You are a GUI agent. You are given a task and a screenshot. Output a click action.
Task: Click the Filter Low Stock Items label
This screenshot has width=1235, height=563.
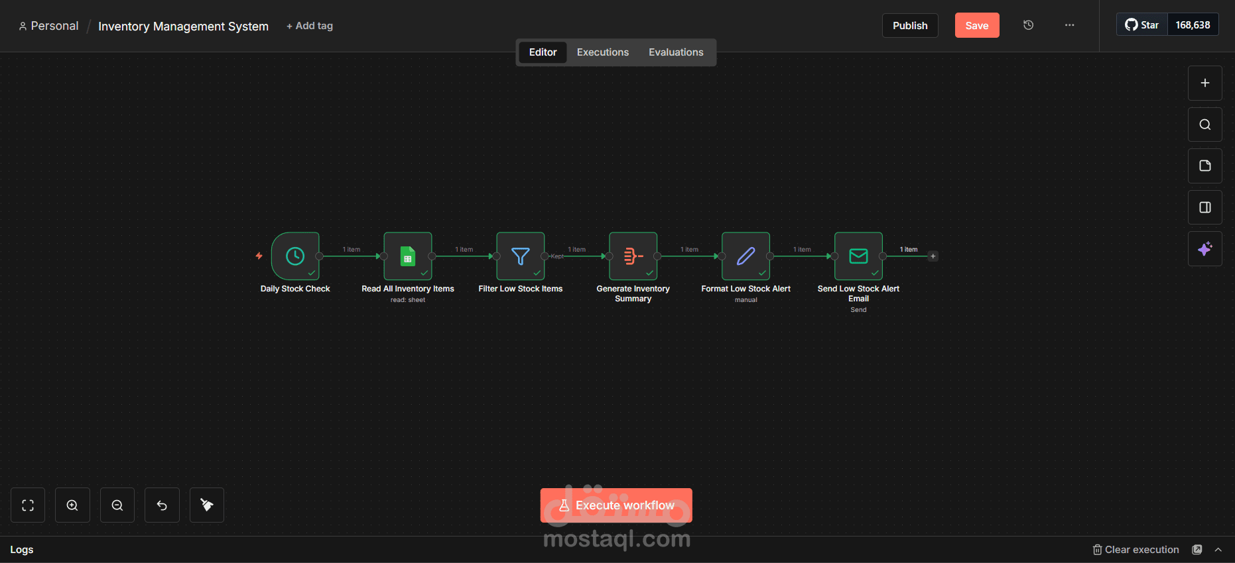click(x=521, y=289)
